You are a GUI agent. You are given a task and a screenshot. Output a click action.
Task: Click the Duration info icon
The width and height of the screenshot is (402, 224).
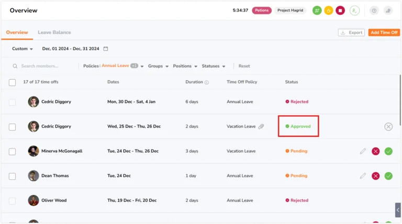[x=207, y=82]
